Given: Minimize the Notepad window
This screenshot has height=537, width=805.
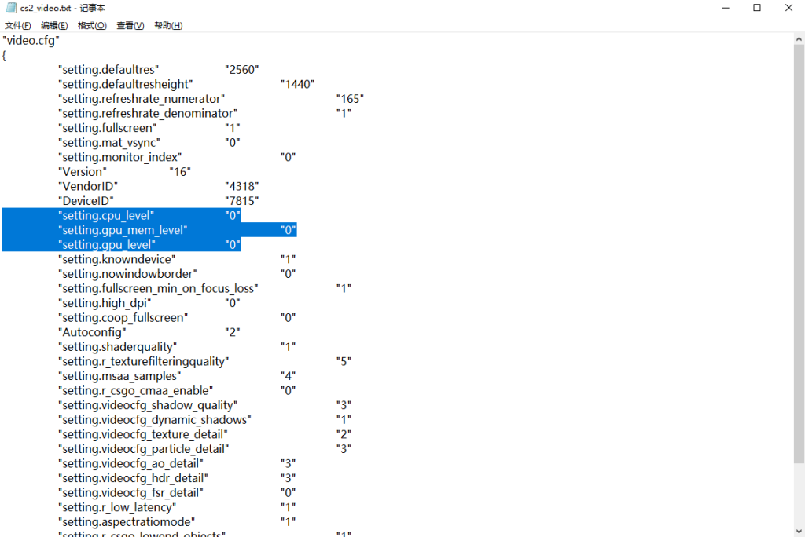Looking at the screenshot, I should tap(721, 8).
